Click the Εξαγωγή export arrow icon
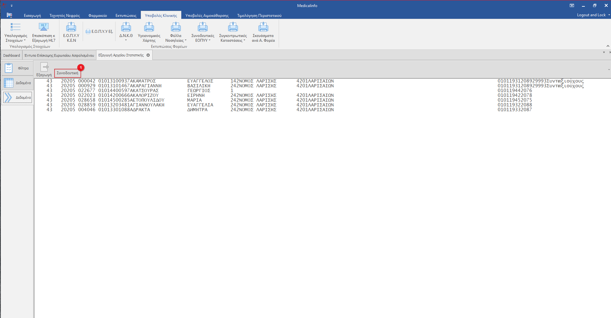This screenshot has height=318, width=611. (44, 67)
